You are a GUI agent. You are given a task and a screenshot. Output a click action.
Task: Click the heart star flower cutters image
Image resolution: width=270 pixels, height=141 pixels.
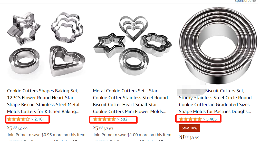pyautogui.click(x=132, y=46)
